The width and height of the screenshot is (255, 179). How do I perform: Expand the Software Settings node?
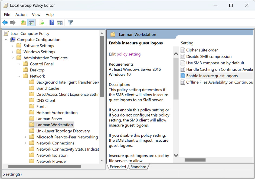tap(13, 46)
